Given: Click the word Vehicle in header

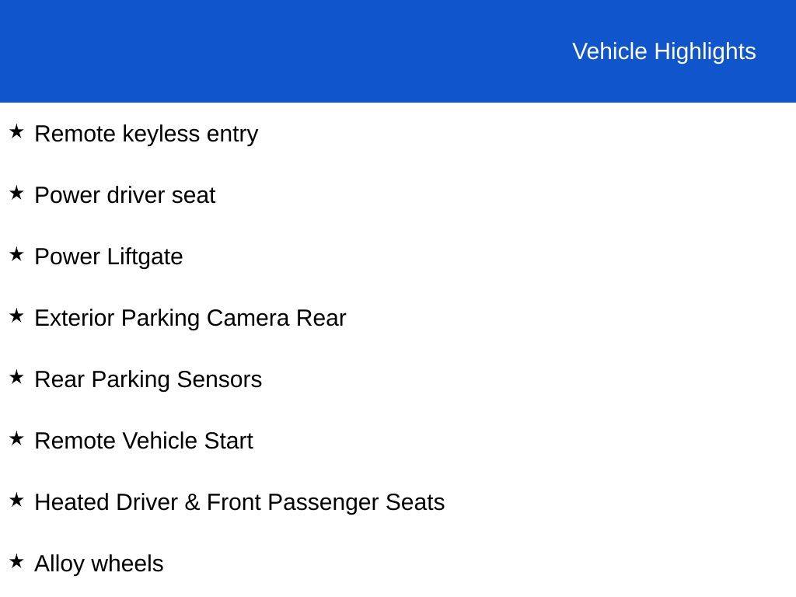Looking at the screenshot, I should point(609,52).
